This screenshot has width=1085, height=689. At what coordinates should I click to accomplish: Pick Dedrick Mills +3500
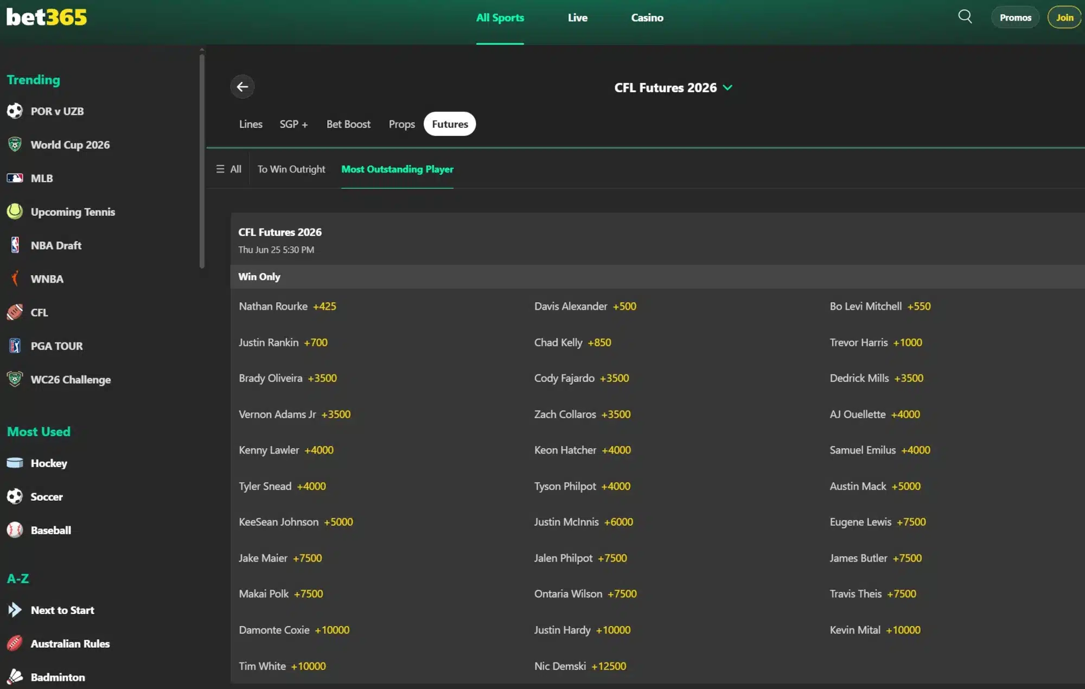pyautogui.click(x=876, y=379)
